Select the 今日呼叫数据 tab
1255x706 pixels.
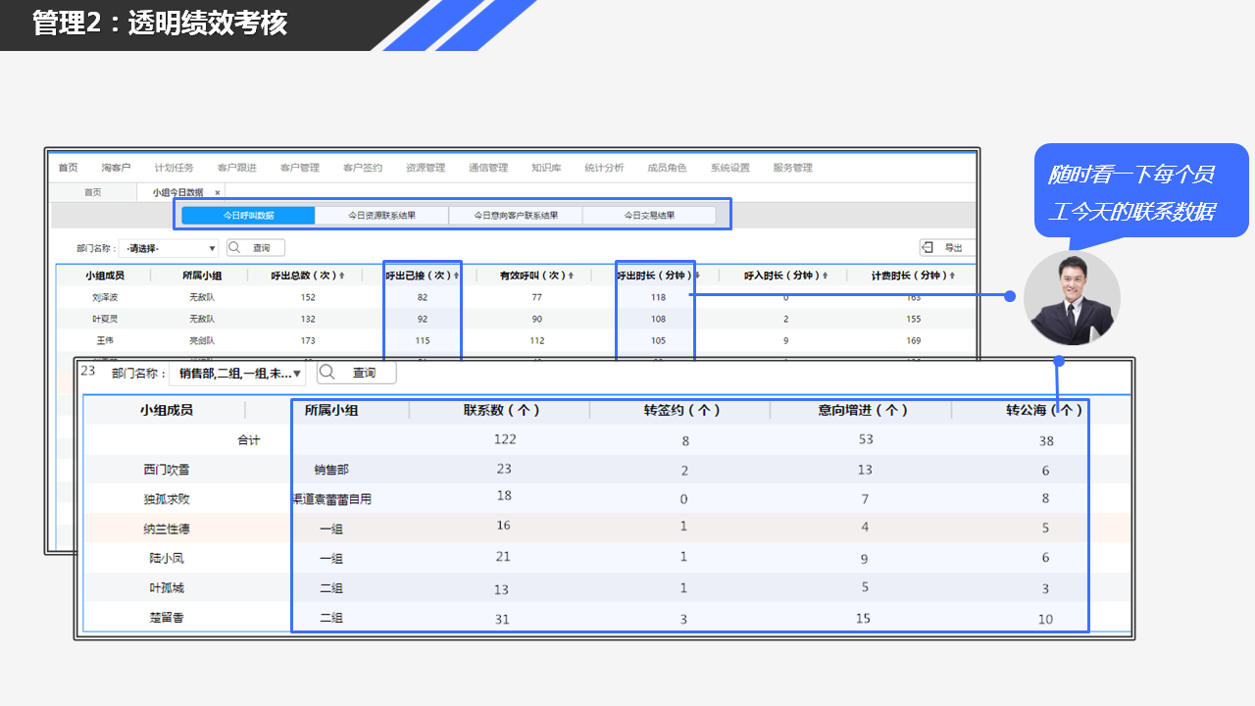(248, 216)
